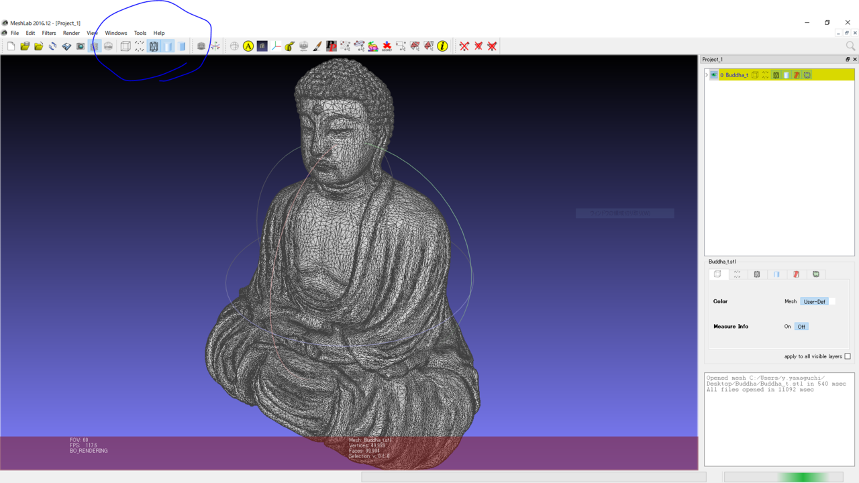
Task: Float the Project_1 panel
Action: pos(848,60)
